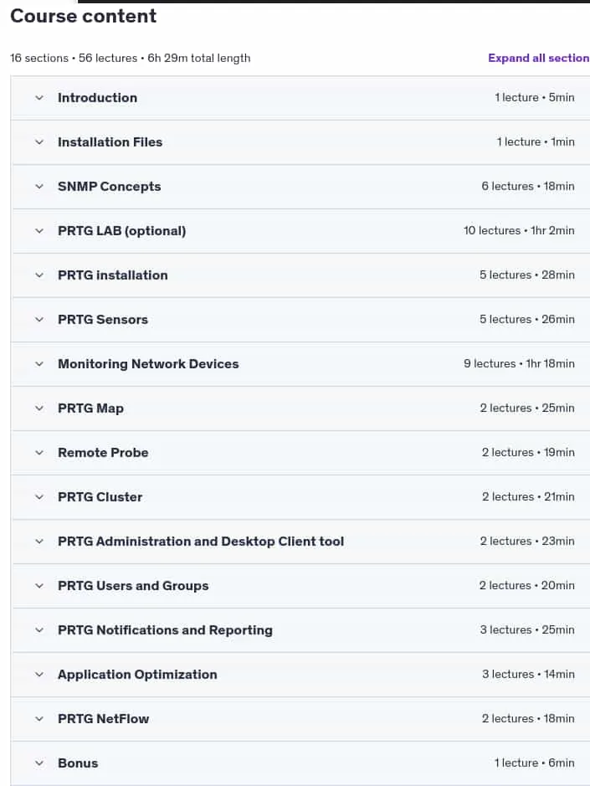Open the SNMP Concepts section chevron
This screenshot has width=590, height=786.
tap(39, 187)
